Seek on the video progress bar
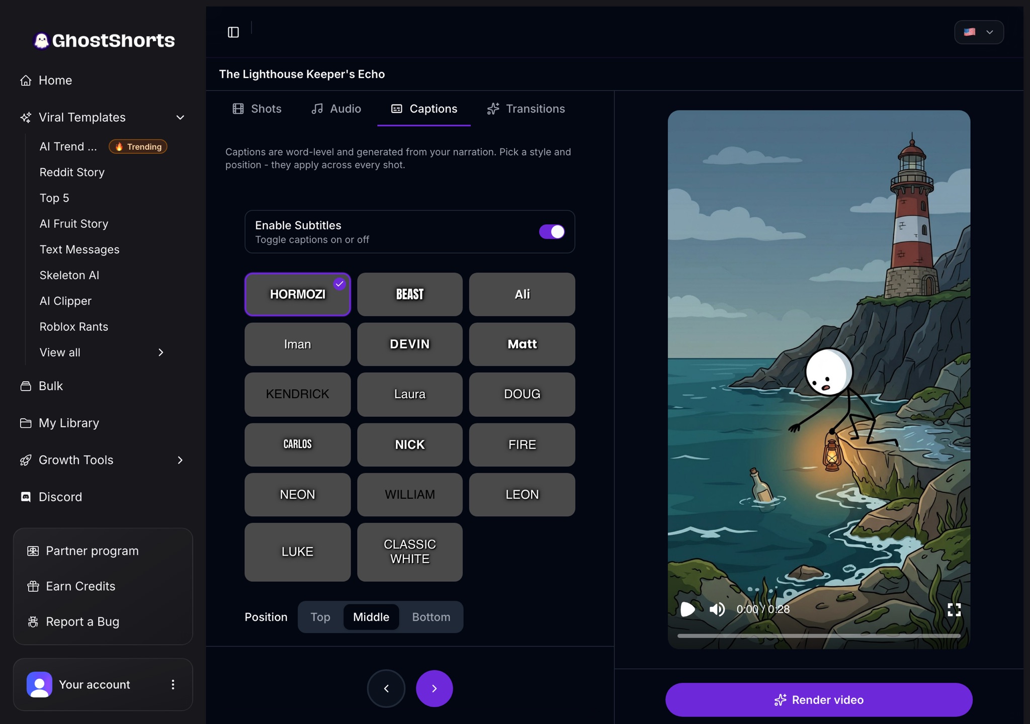This screenshot has height=724, width=1030. [819, 636]
